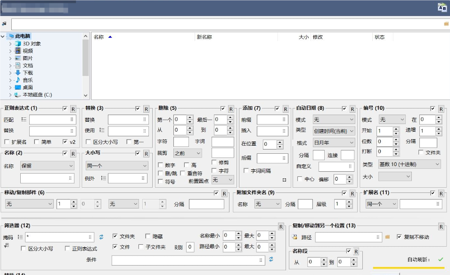This screenshot has height=275, width=450.
Task: Reset the 添加 (7) panel with R
Action: (286, 109)
